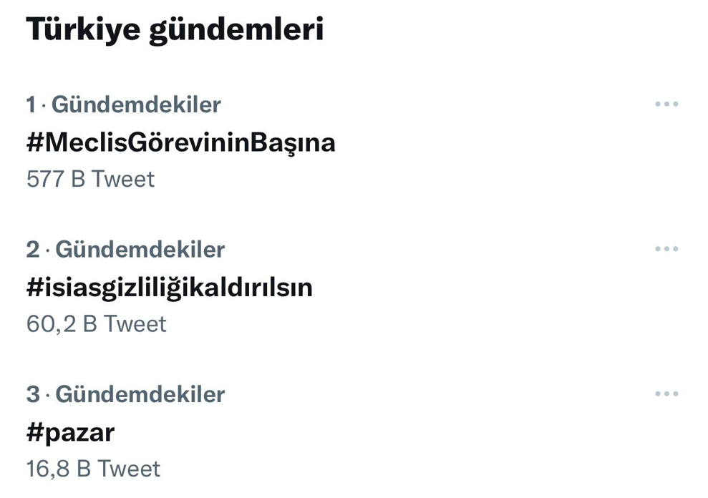Open more options for #pazar trend
The image size is (708, 498).
666,394
